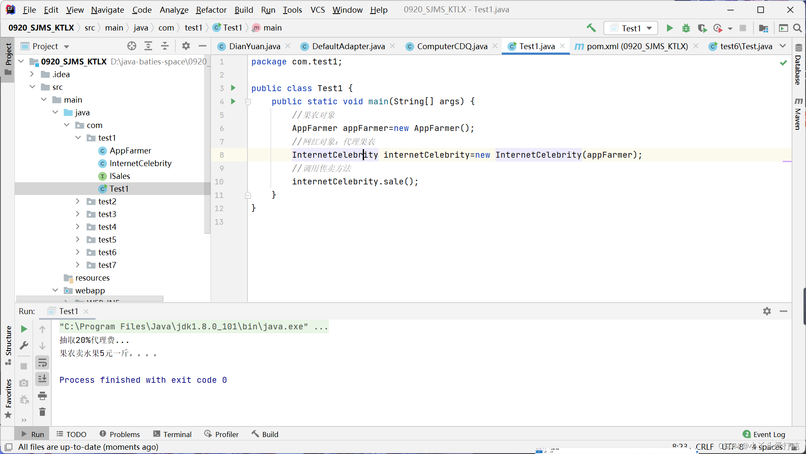Click the camera dump threads icon in Run panel
Image resolution: width=806 pixels, height=454 pixels.
24,383
